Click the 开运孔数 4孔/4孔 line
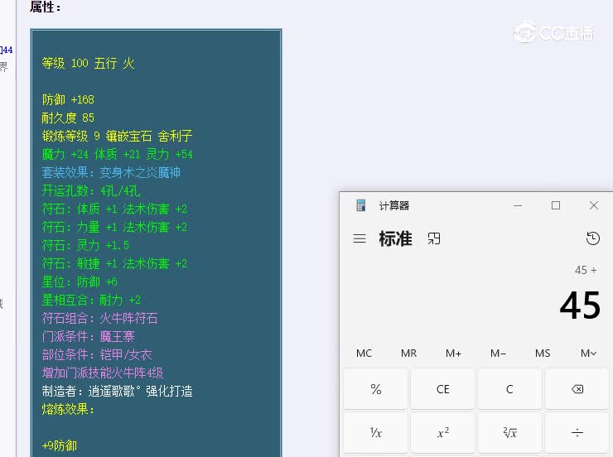Image resolution: width=613 pixels, height=457 pixels. [x=90, y=190]
